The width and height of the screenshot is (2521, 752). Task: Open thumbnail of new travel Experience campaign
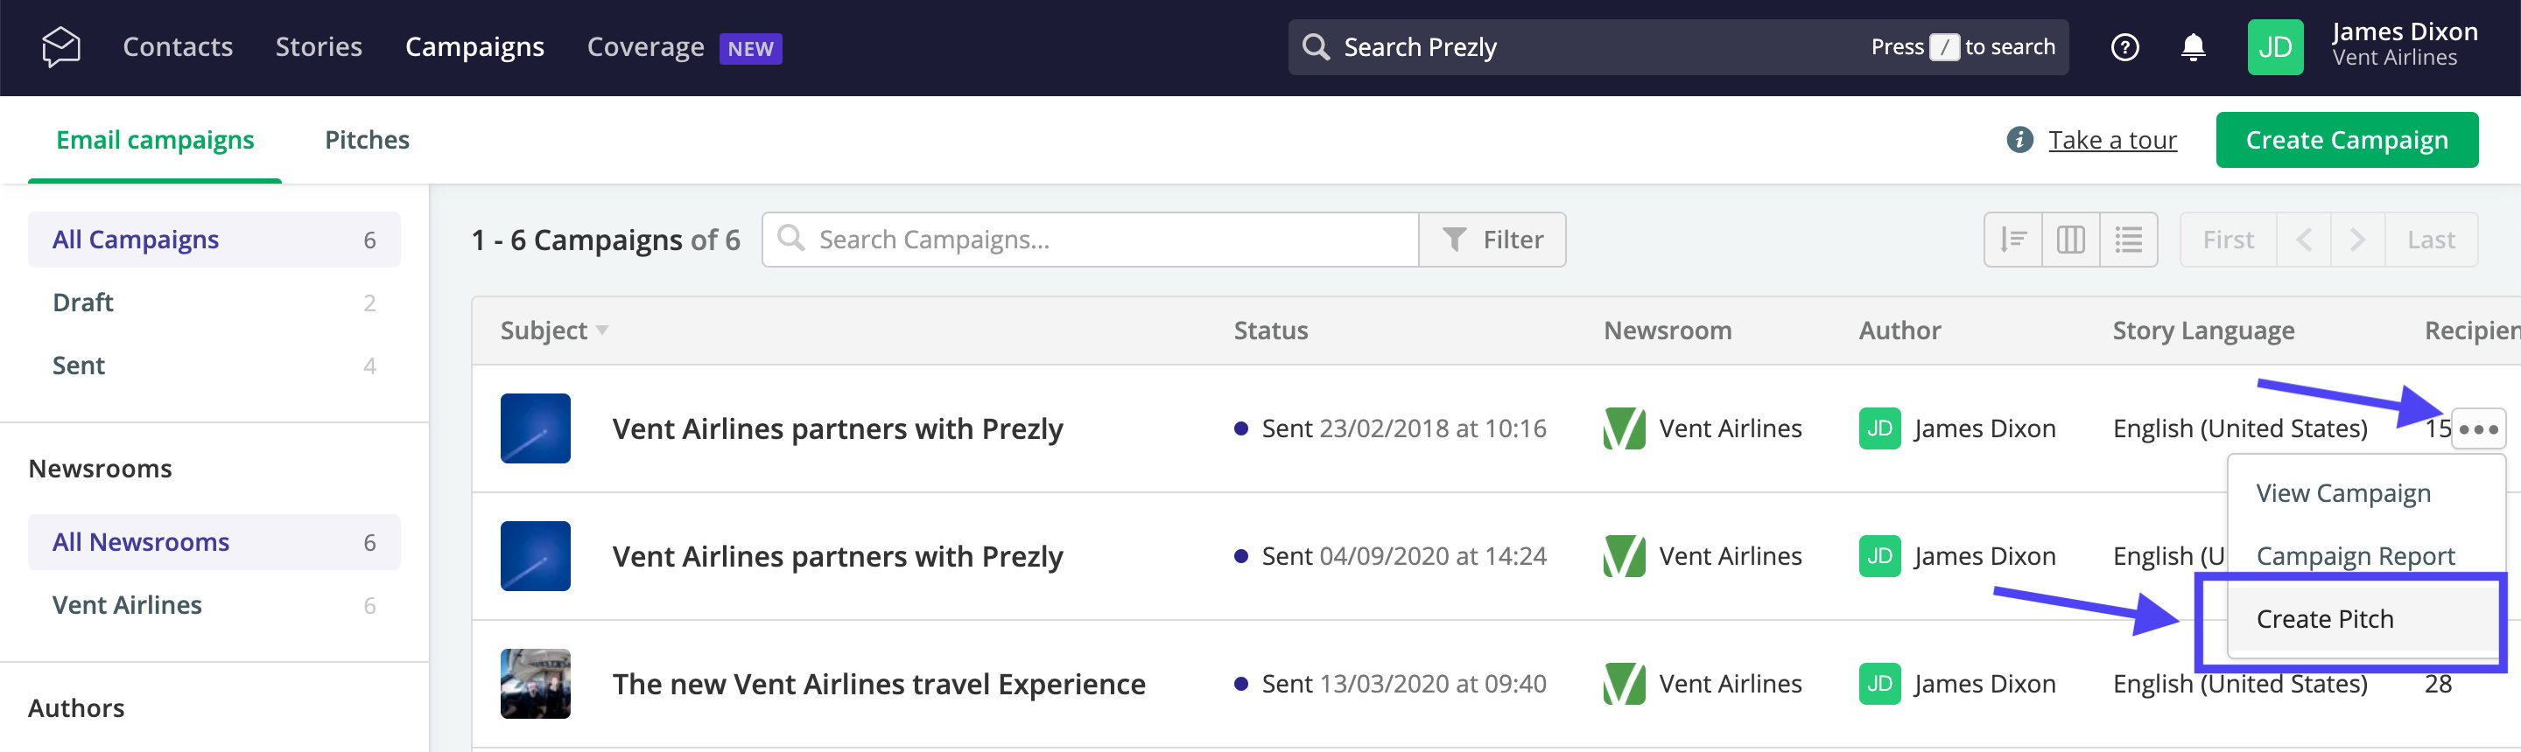coord(536,684)
